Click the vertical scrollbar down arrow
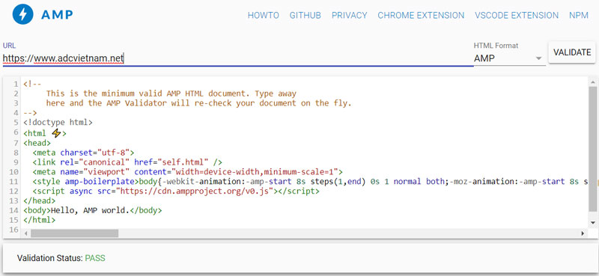Image resolution: width=599 pixels, height=276 pixels. [x=592, y=222]
